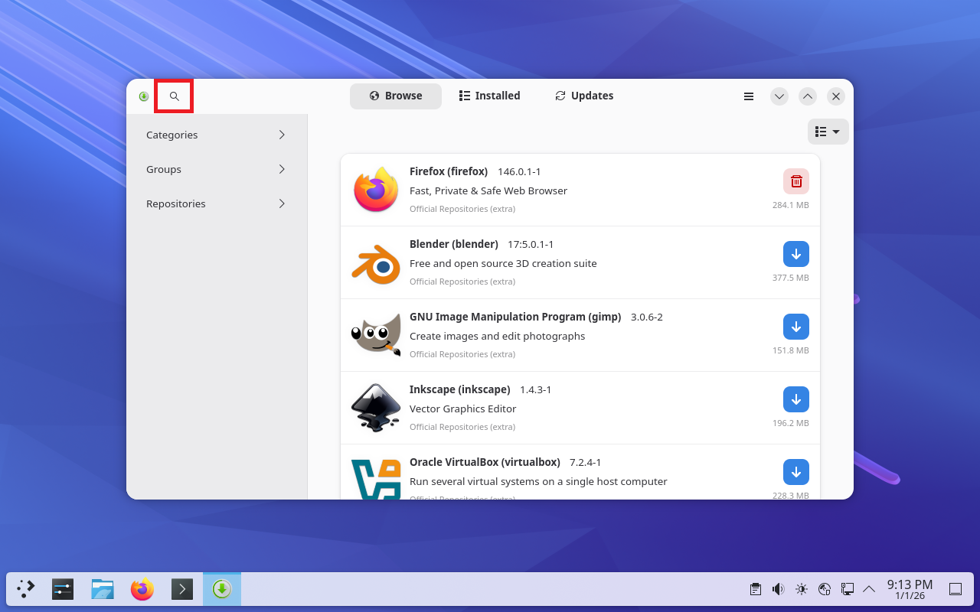Viewport: 980px width, 612px height.
Task: Open the list view mode dropdown
Action: 828,132
